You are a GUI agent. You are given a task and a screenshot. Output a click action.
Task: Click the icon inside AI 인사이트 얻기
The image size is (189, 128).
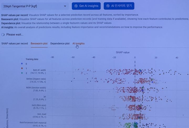point(108,6)
